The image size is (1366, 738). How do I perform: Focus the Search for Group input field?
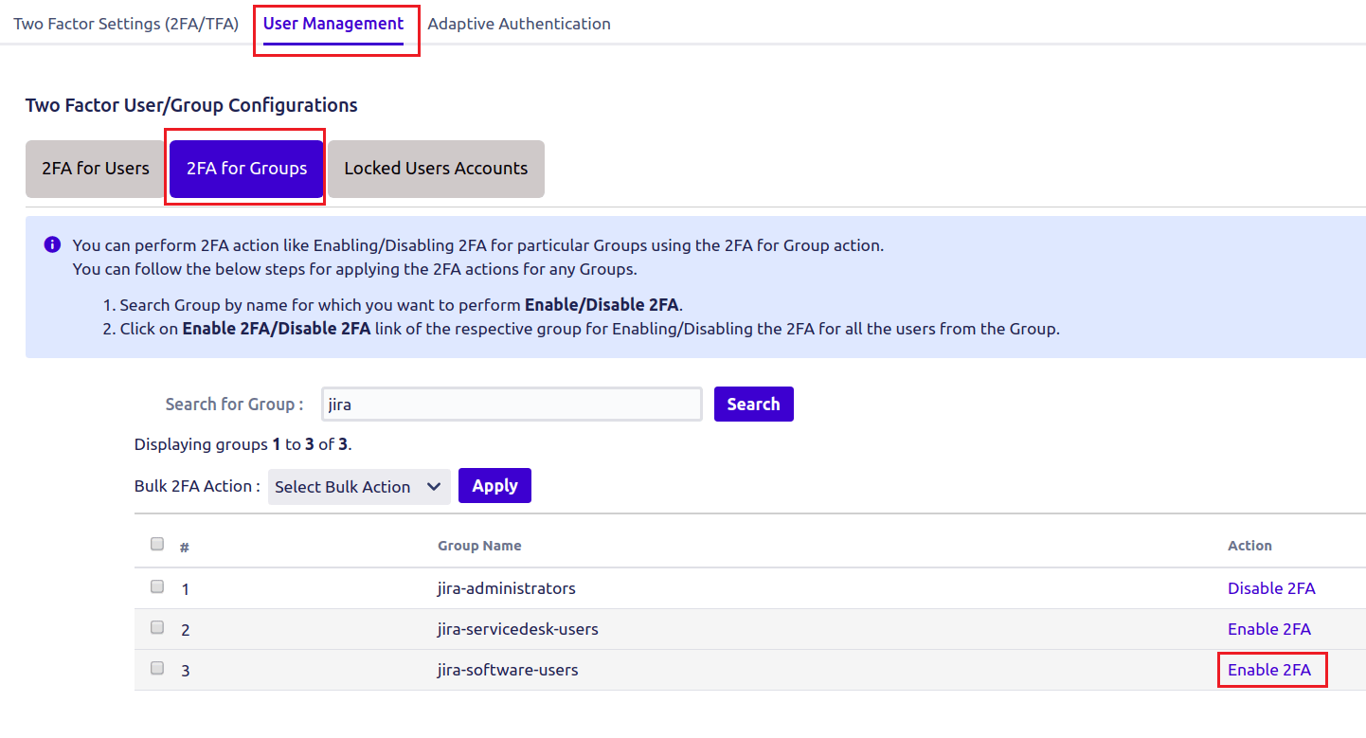[x=512, y=404]
